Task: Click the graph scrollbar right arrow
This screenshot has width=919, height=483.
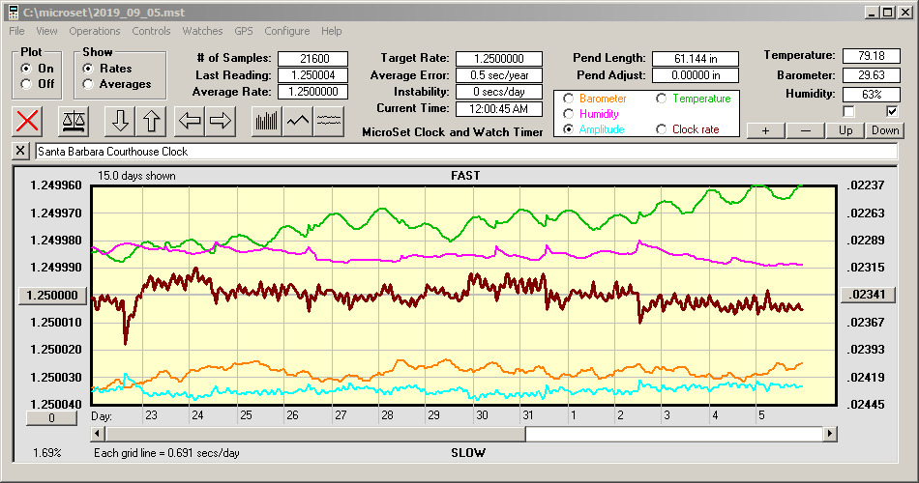Action: click(829, 434)
